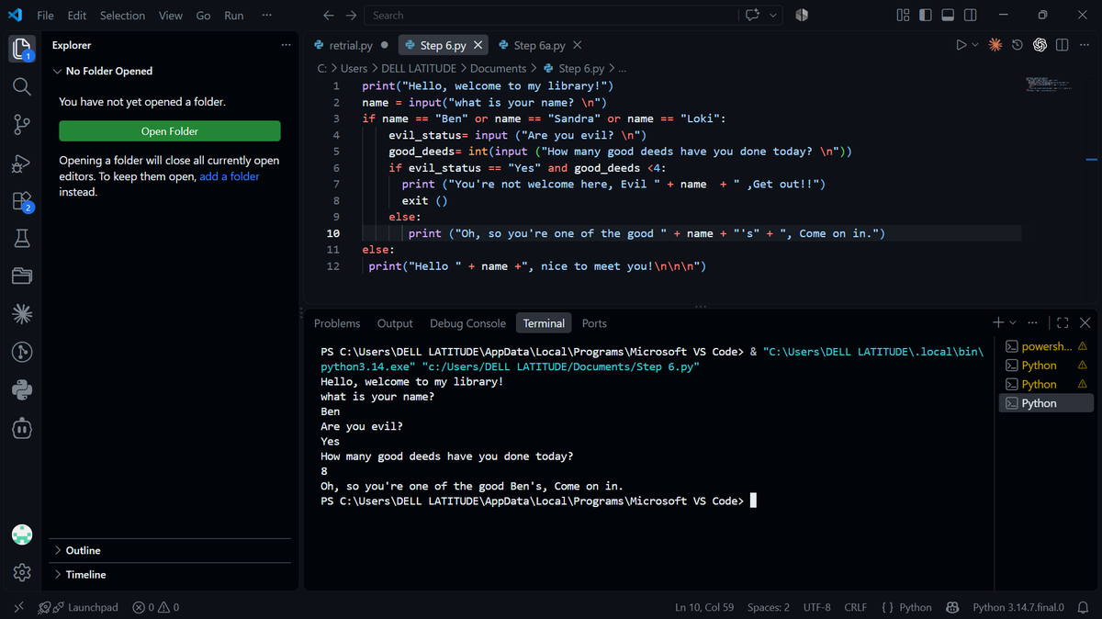The height and width of the screenshot is (619, 1102).
Task: Hide the terminal panel with X
Action: [x=1085, y=322]
